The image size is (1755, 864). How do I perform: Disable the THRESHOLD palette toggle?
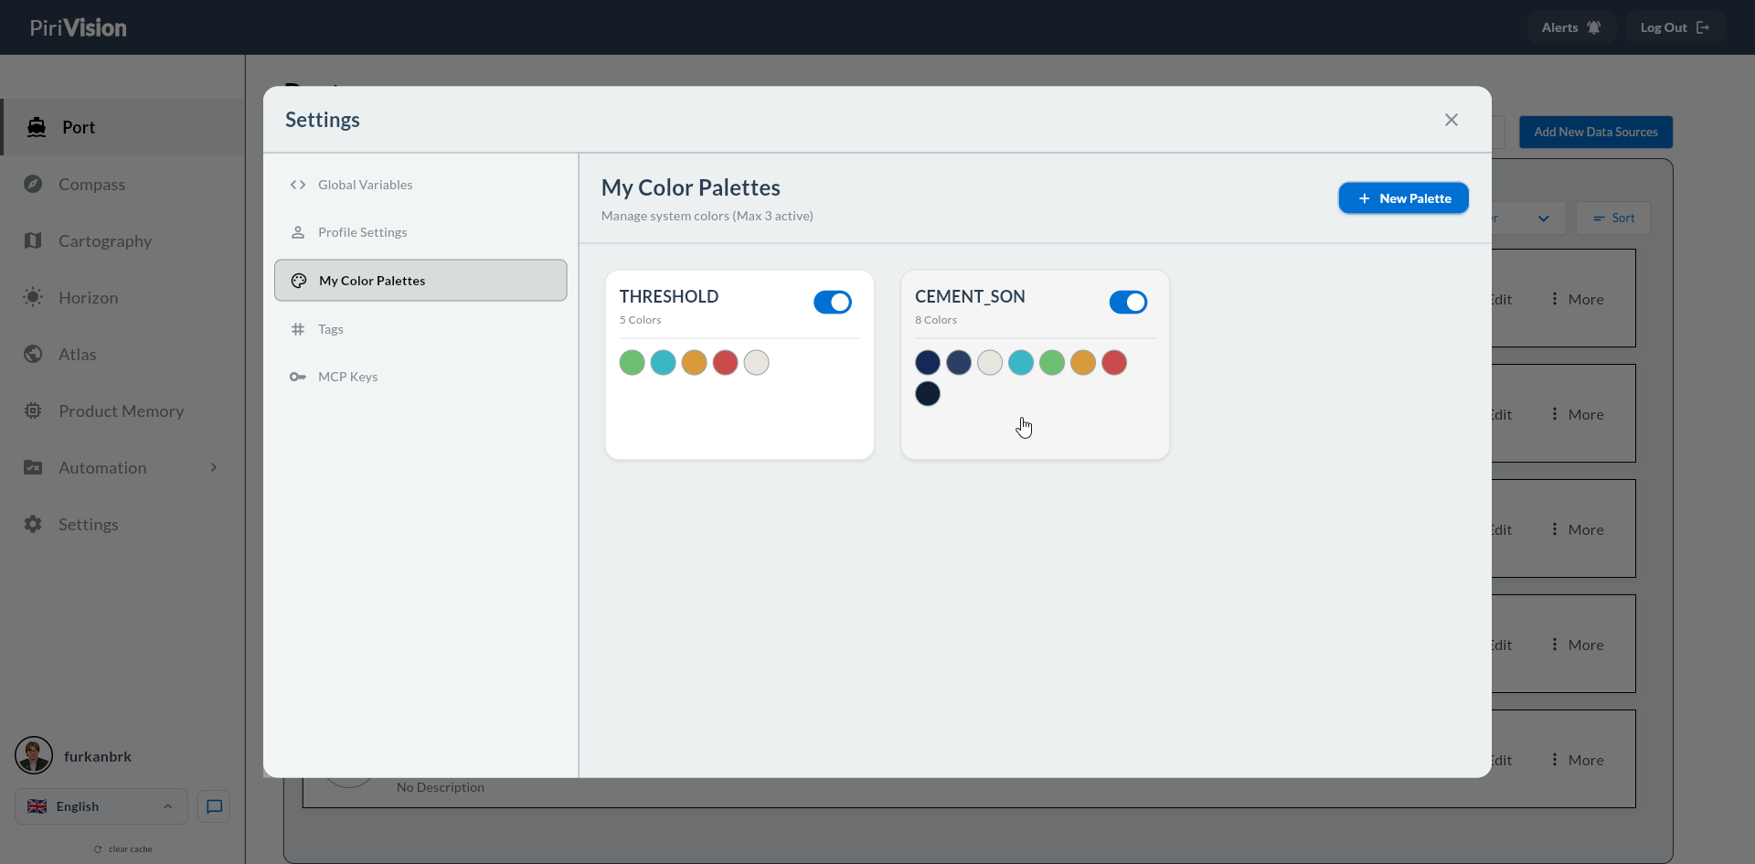coord(833,302)
